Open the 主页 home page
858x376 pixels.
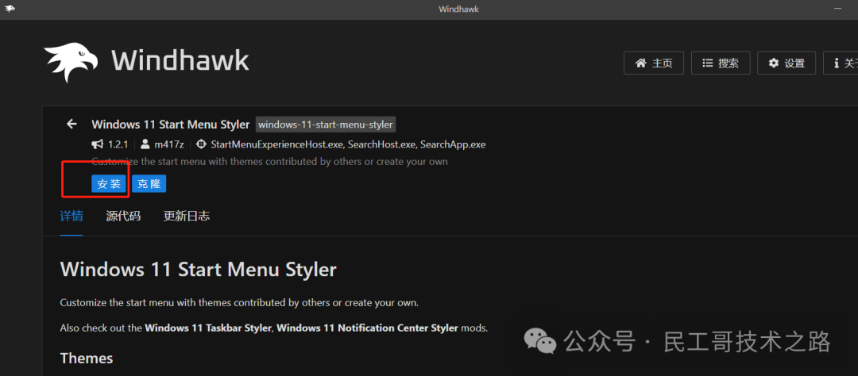pos(654,63)
